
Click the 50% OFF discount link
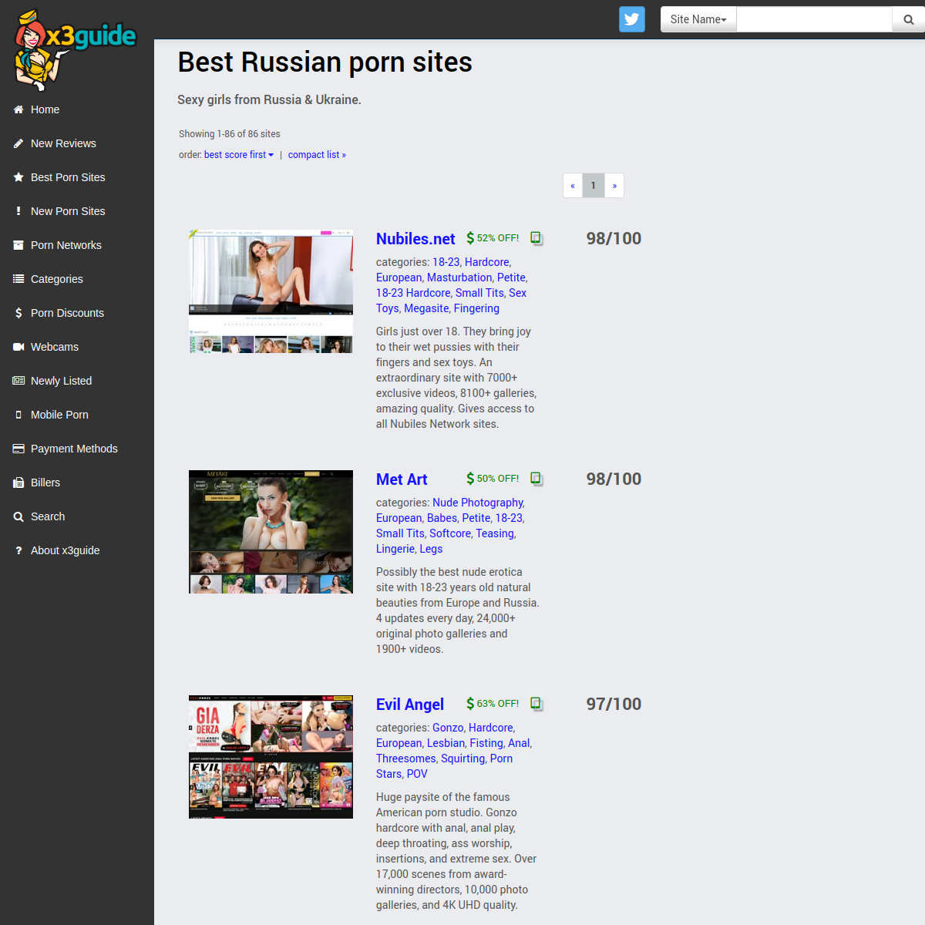click(x=493, y=479)
